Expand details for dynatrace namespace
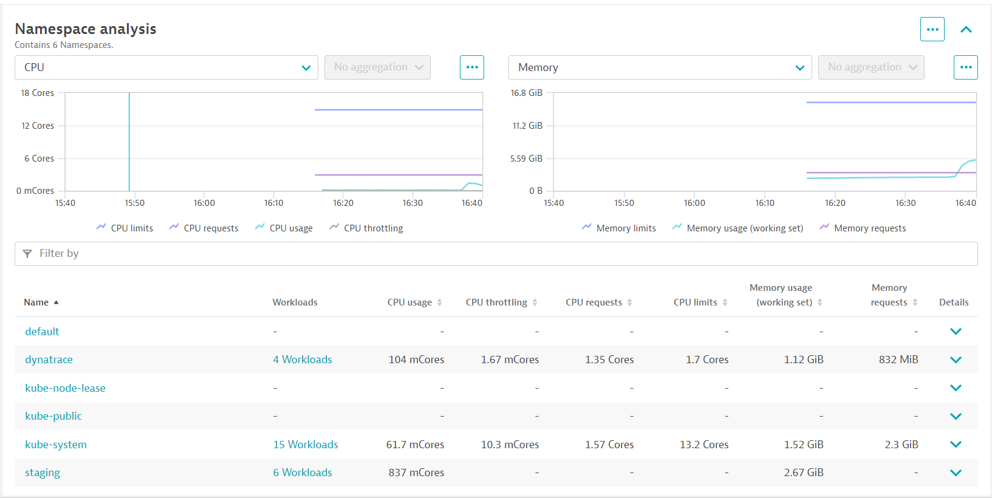Screen dimensions: 992x498 click(956, 360)
